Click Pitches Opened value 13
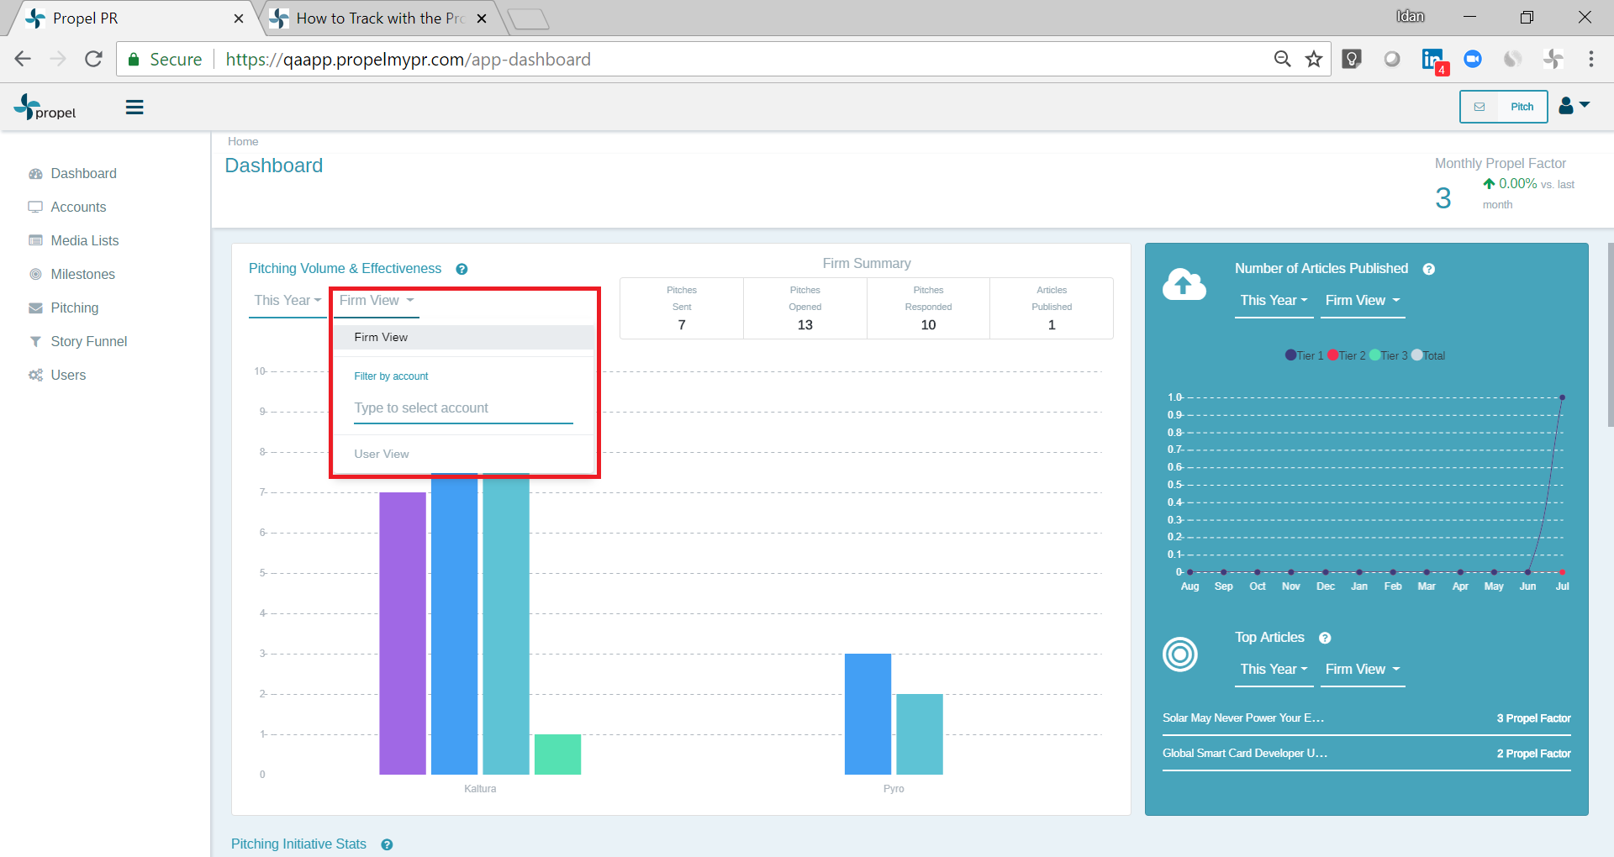Screen dimensions: 1614x857 (804, 325)
